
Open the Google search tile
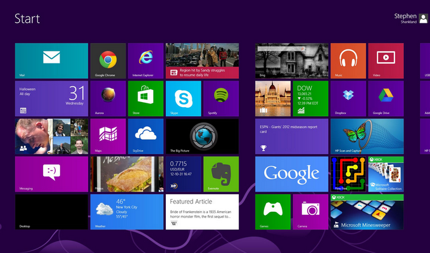pos(292,174)
